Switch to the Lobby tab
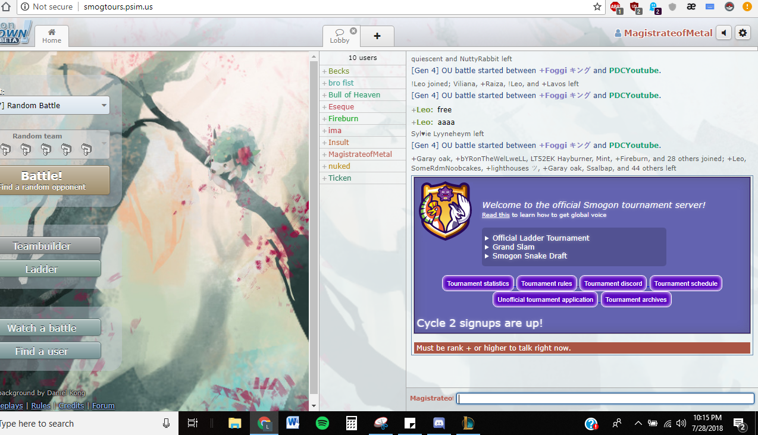This screenshot has width=758, height=435. point(340,36)
